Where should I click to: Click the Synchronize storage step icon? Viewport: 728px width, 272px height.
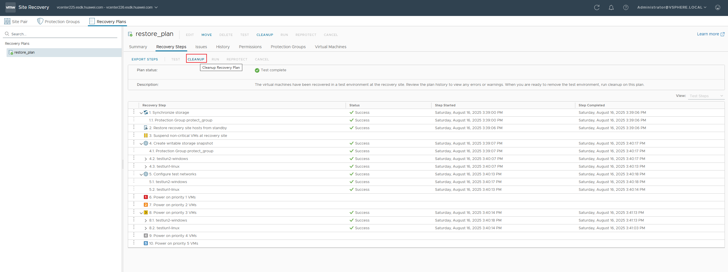point(146,112)
